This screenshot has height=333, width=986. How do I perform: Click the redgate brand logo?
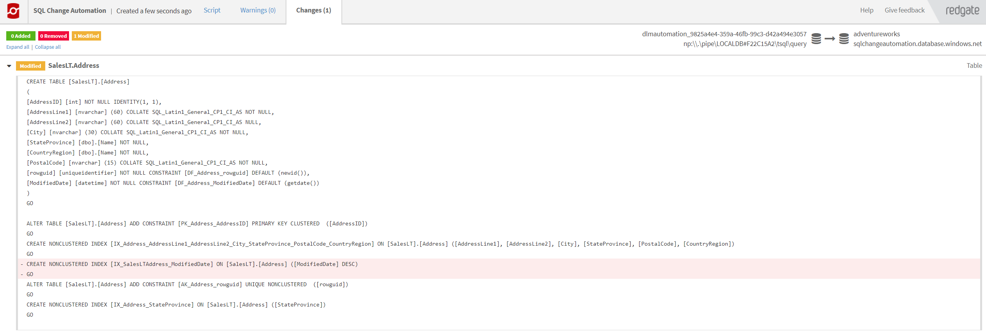coord(962,11)
